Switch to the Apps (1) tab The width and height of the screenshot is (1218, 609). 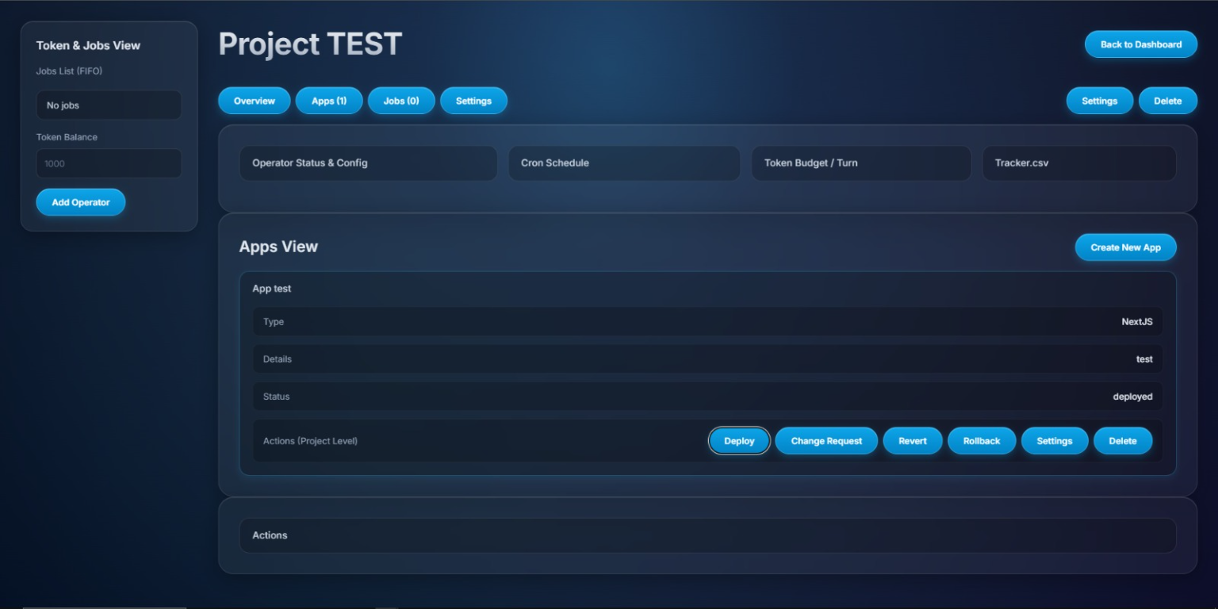point(329,101)
